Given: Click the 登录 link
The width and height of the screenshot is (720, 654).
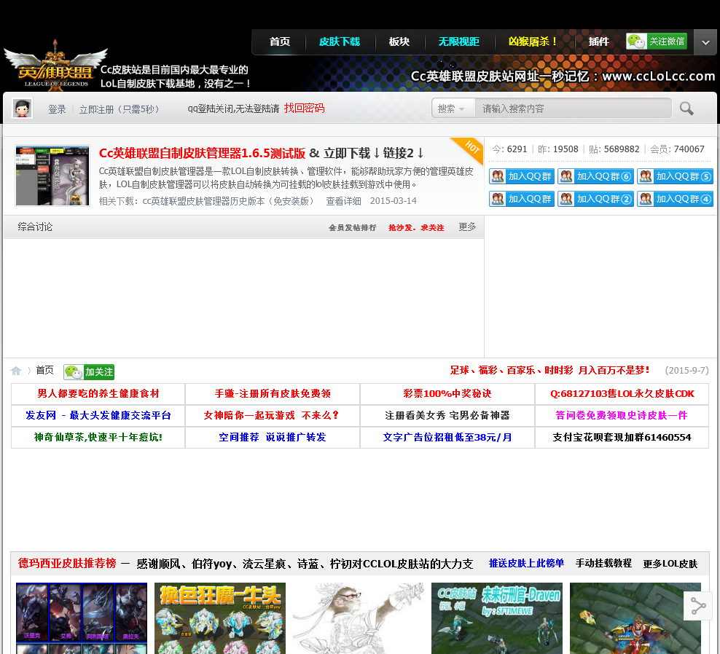Looking at the screenshot, I should click(57, 109).
